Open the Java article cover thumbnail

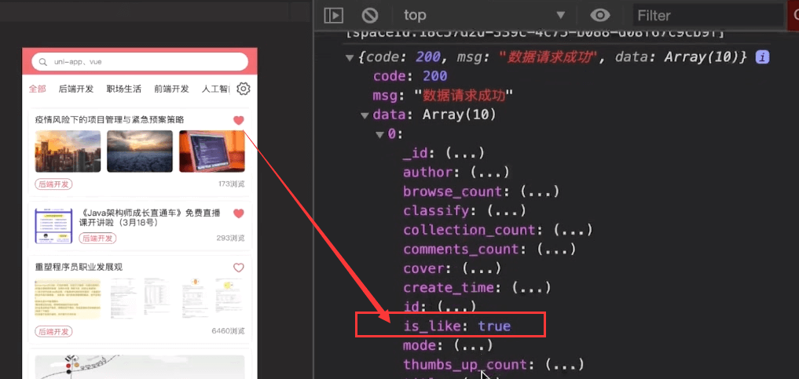pyautogui.click(x=53, y=226)
